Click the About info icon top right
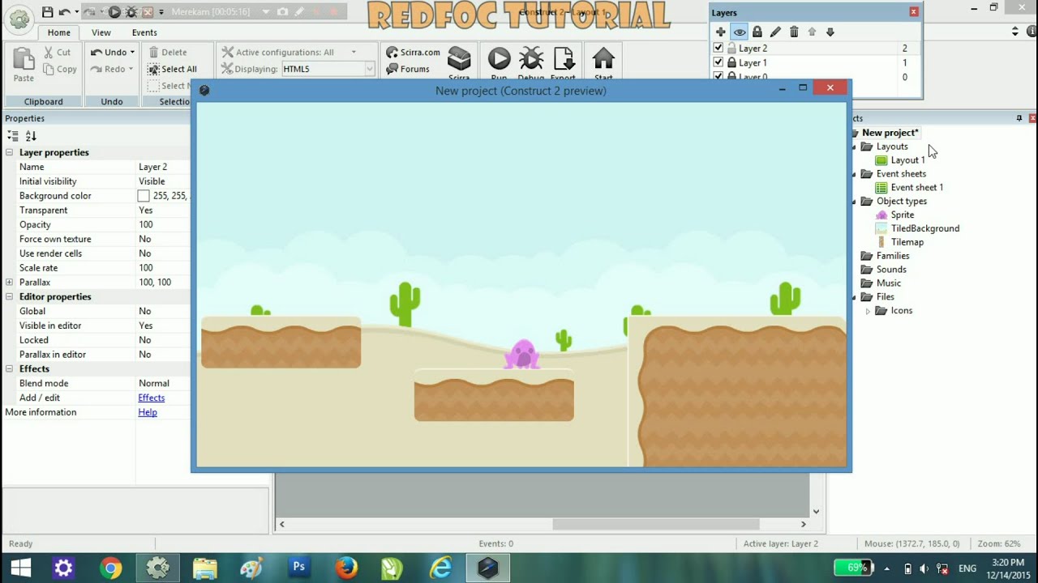The image size is (1038, 583). (1030, 32)
